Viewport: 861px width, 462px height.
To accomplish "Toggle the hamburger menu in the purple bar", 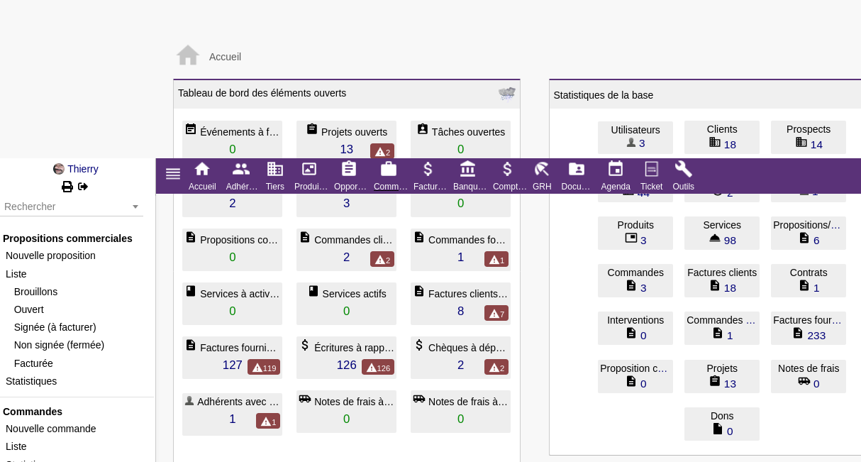I will click(173, 174).
